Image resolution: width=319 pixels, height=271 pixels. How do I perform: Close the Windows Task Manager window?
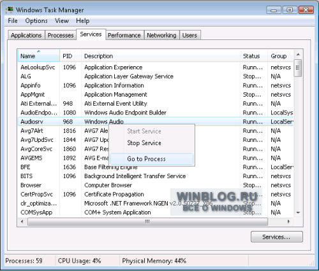coord(306,10)
